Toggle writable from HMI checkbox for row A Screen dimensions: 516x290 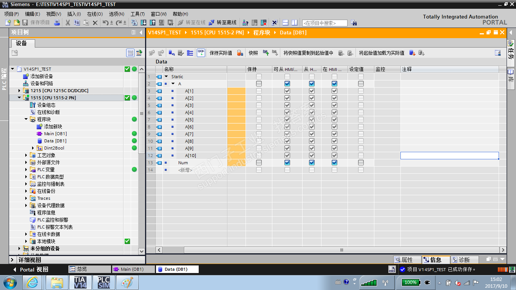[312, 84]
